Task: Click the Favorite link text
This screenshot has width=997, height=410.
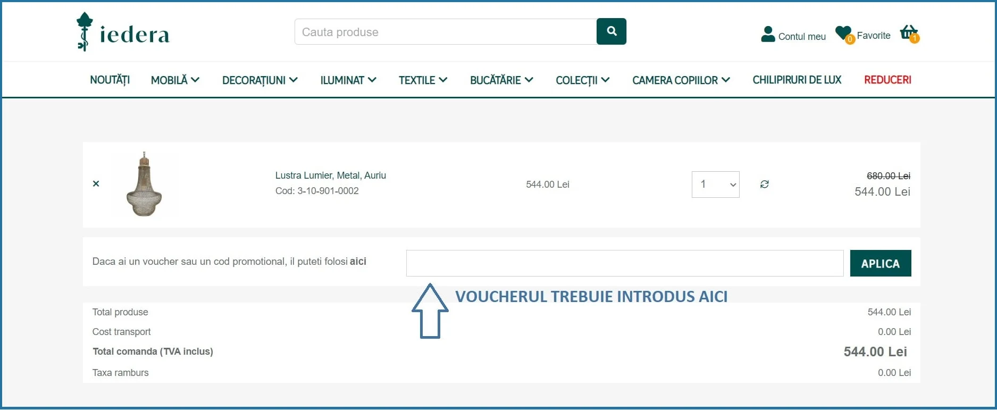Action: click(x=874, y=36)
